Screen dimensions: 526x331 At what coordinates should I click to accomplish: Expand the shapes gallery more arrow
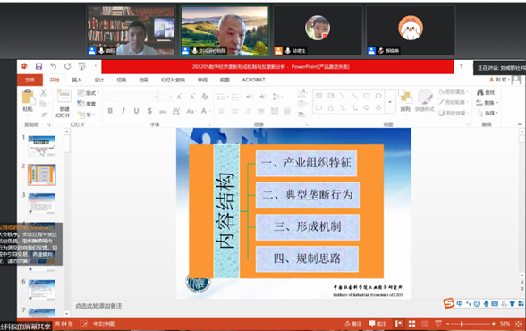click(x=390, y=102)
